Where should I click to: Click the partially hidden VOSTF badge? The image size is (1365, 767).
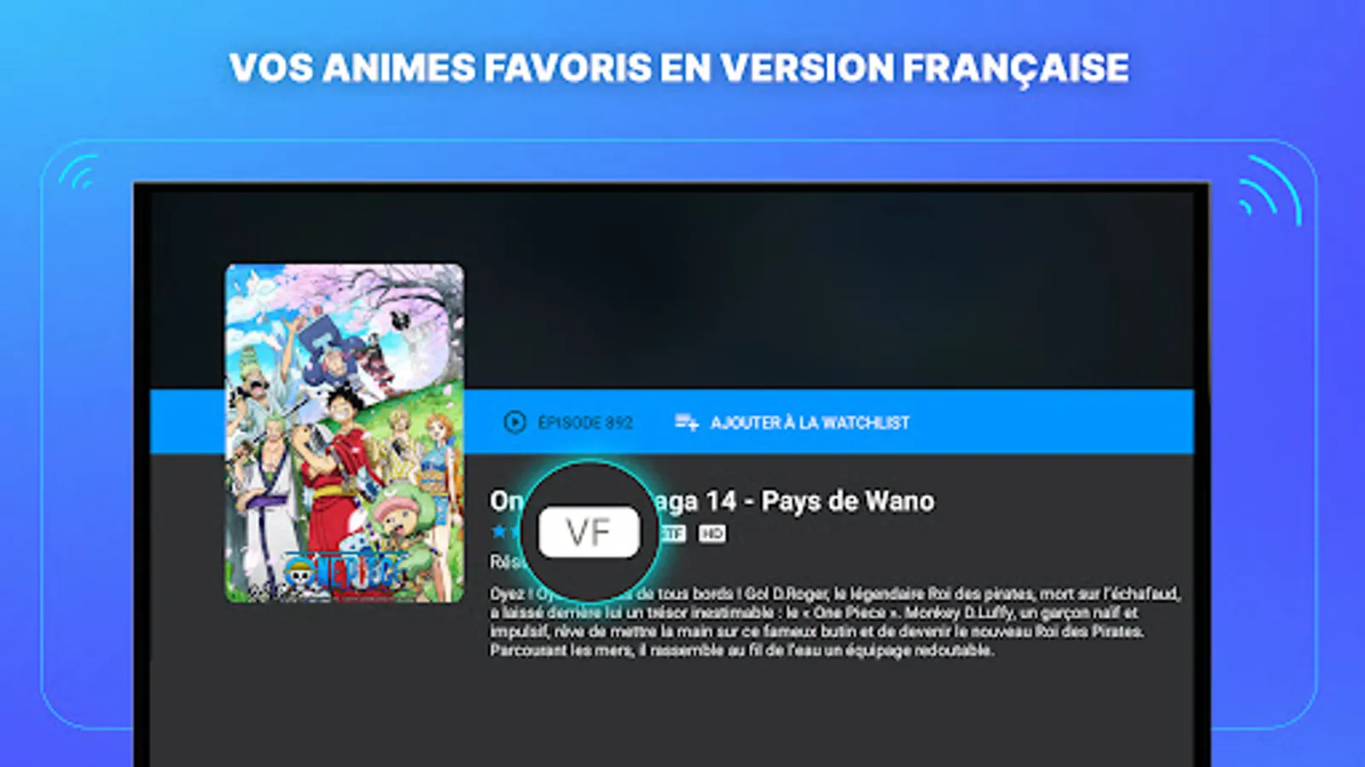click(673, 533)
